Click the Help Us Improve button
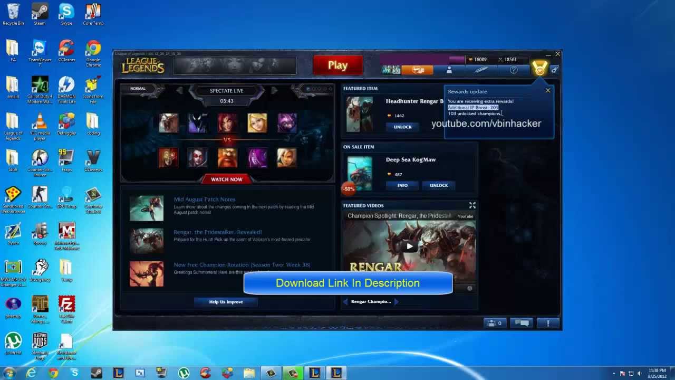675x380 pixels. tap(226, 302)
